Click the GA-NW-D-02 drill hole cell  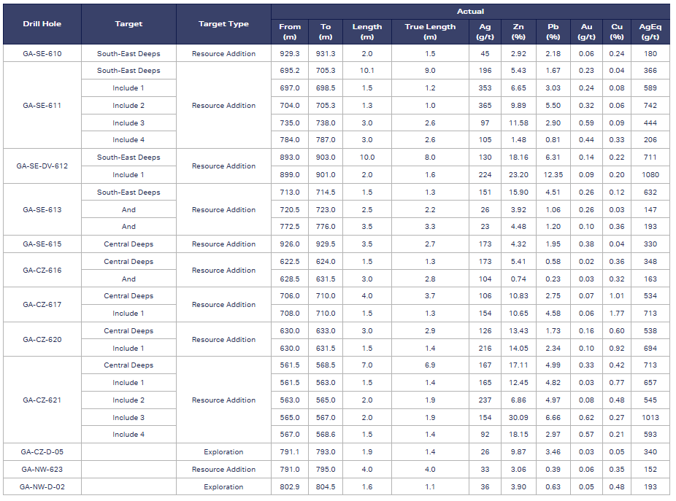(x=42, y=487)
